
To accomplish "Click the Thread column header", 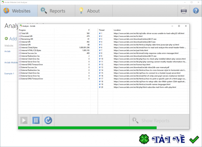I will click(x=102, y=30).
